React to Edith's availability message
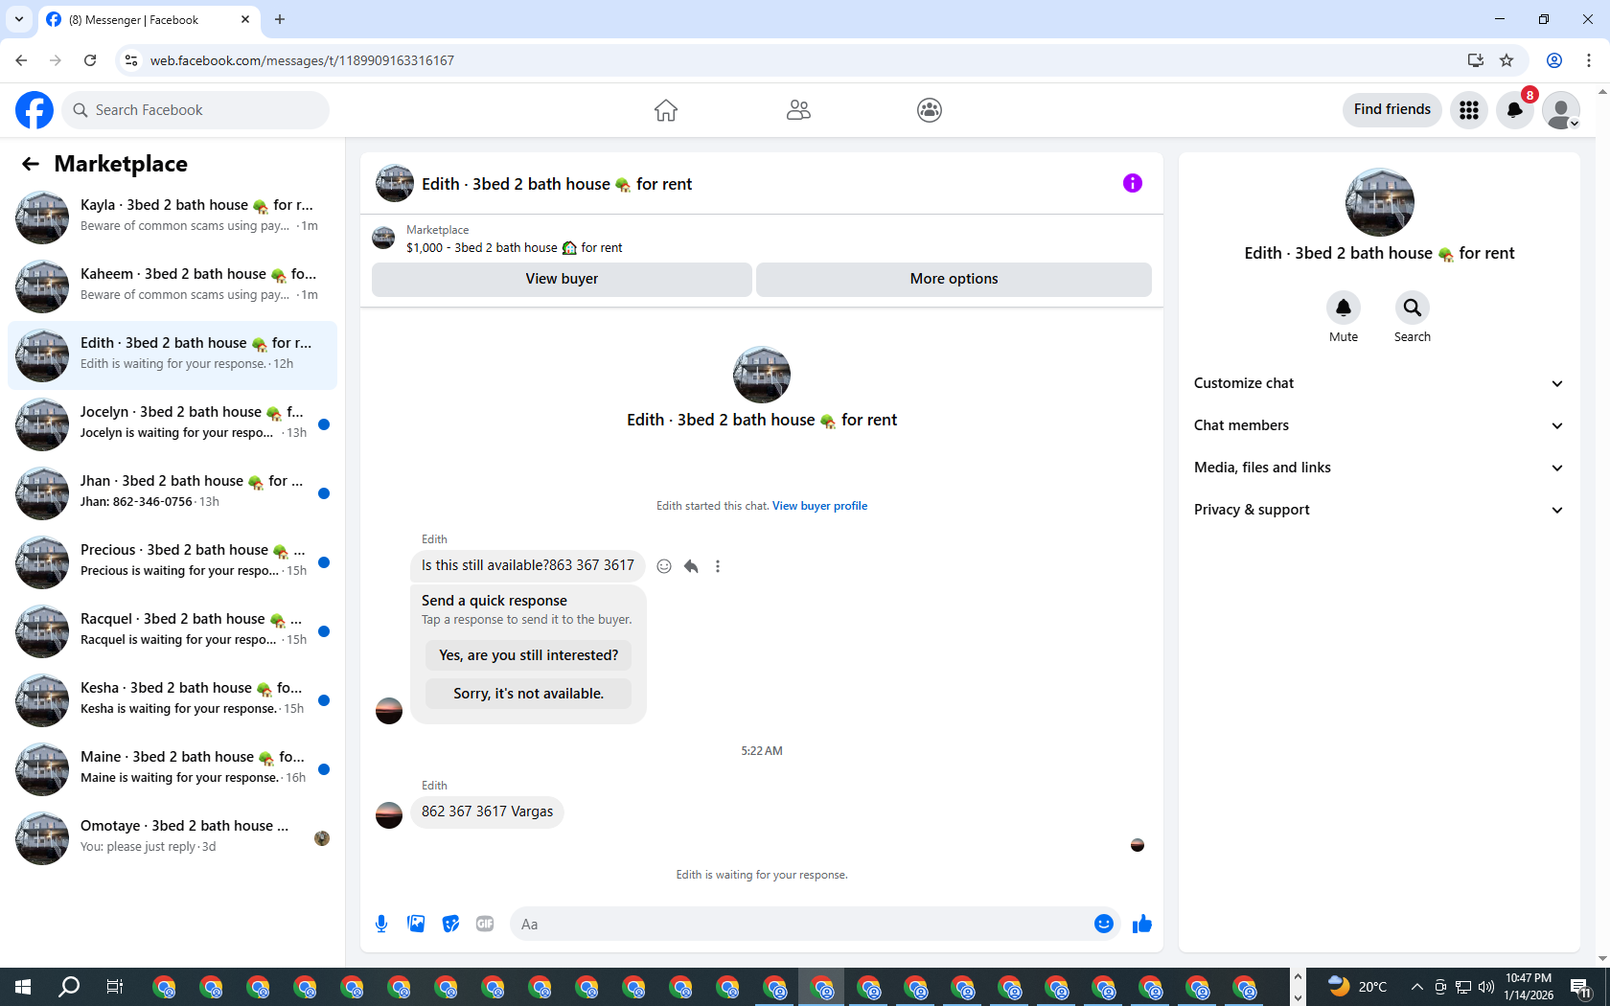Image resolution: width=1610 pixels, height=1006 pixels. tap(664, 566)
